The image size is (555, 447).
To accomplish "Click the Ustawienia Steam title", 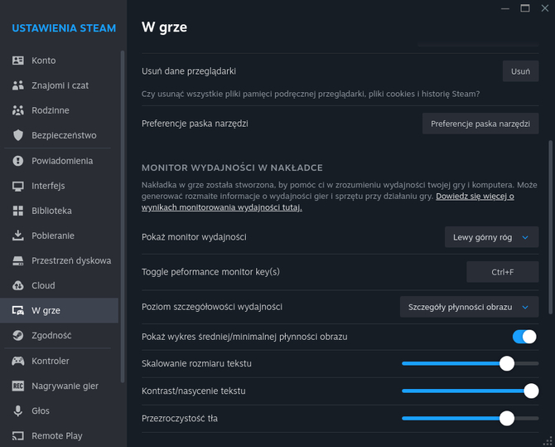I will tap(64, 28).
